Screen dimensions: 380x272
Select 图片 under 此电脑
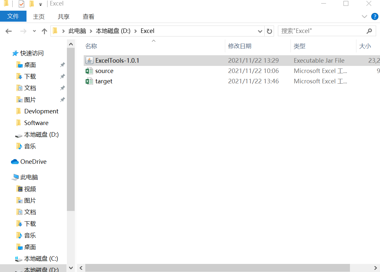[x=30, y=200]
